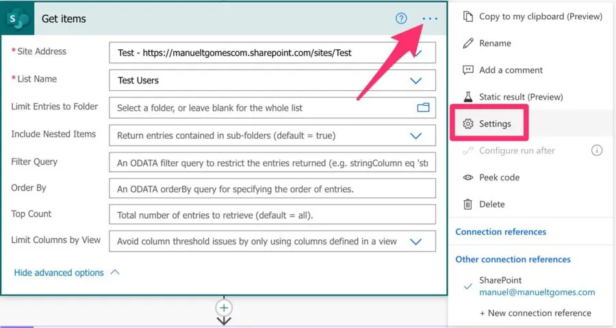Open the three-dot action menu

(x=430, y=18)
